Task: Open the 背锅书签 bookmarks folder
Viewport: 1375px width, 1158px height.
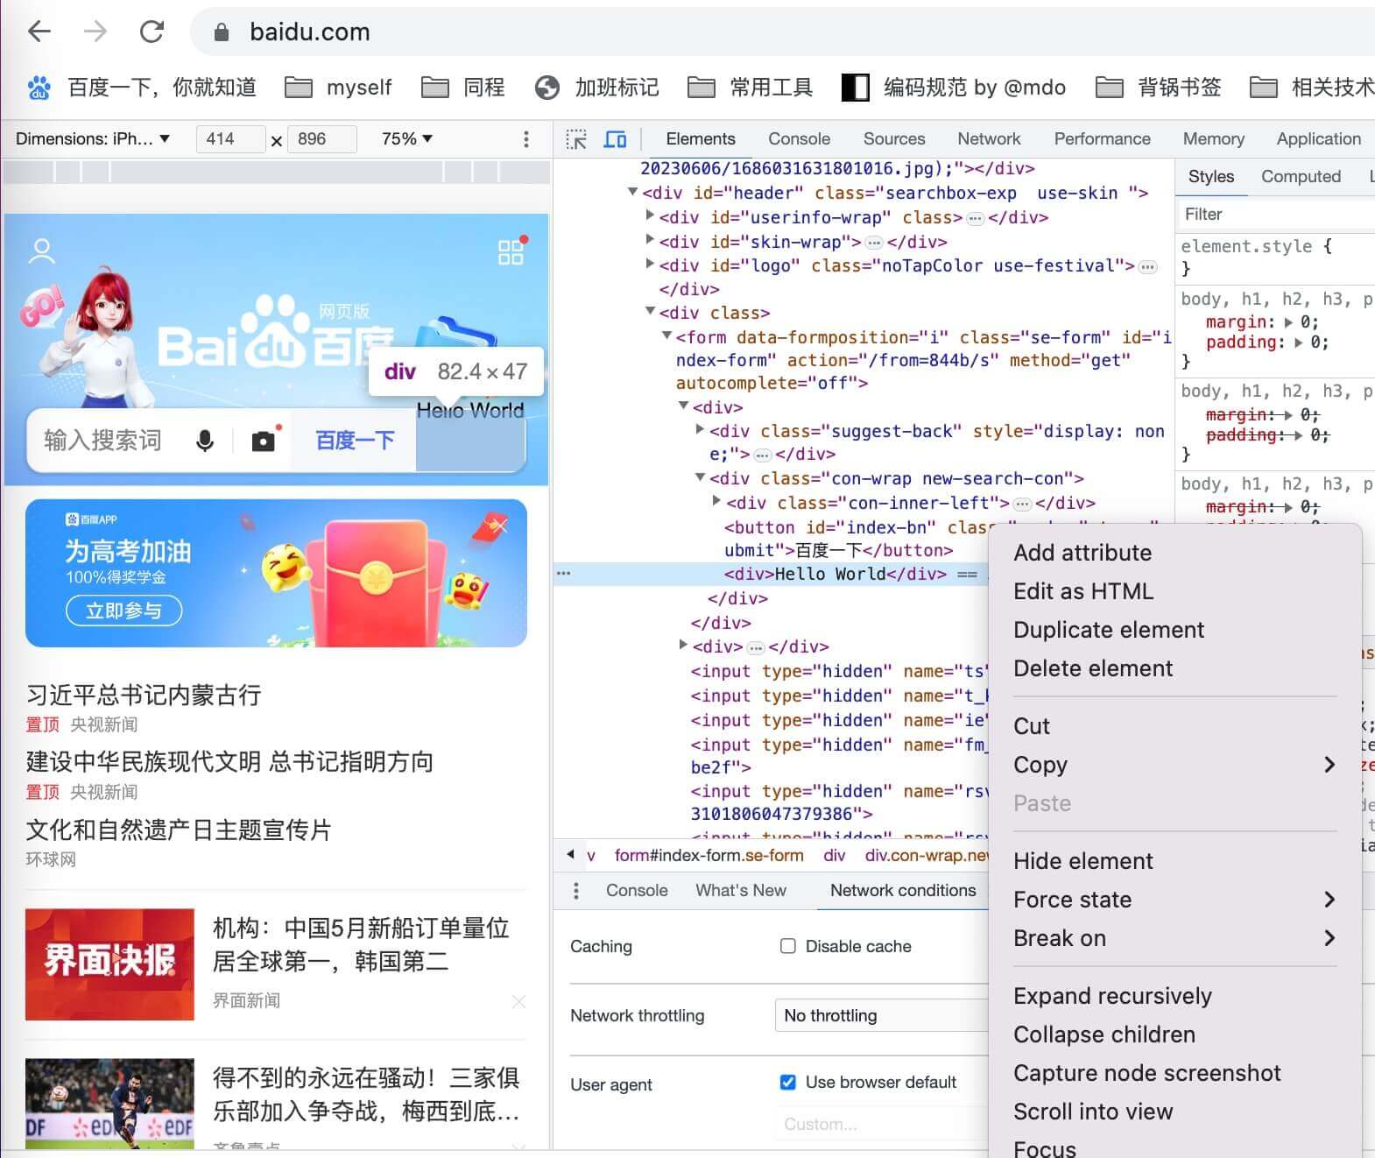Action: click(x=1158, y=88)
